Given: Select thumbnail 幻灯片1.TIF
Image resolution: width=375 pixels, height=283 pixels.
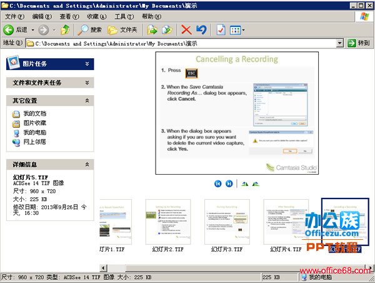Looking at the screenshot, I should click(x=116, y=222).
